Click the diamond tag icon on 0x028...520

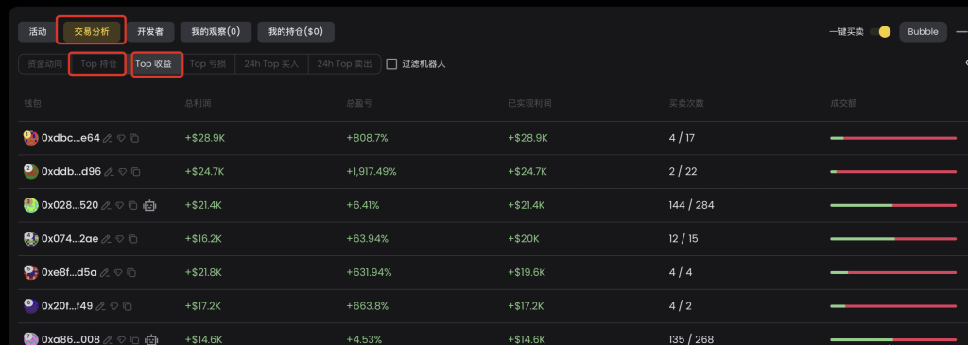pos(119,205)
